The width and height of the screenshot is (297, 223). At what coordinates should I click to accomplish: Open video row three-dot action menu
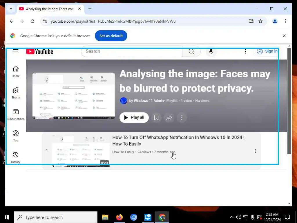click(x=255, y=151)
